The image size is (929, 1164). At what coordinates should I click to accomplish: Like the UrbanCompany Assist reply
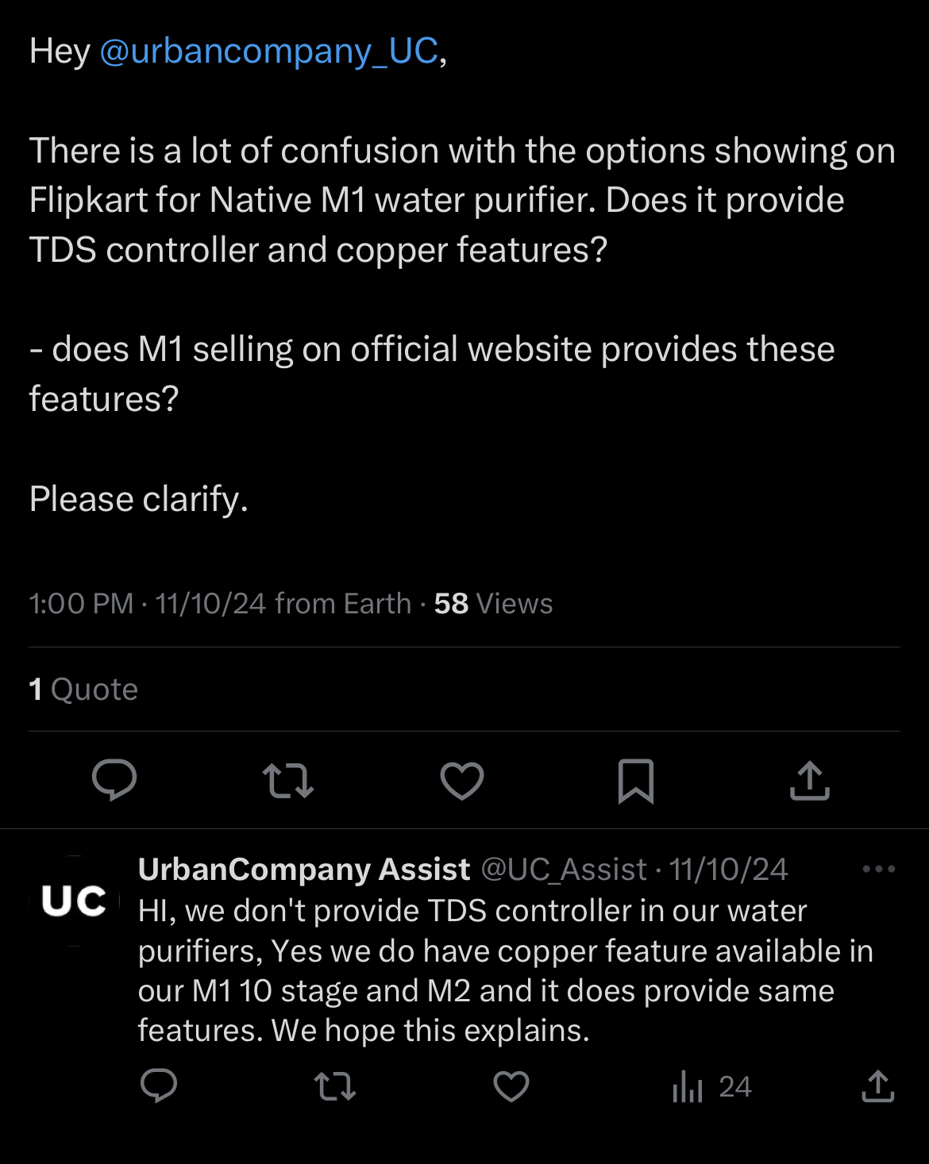pyautogui.click(x=511, y=1087)
